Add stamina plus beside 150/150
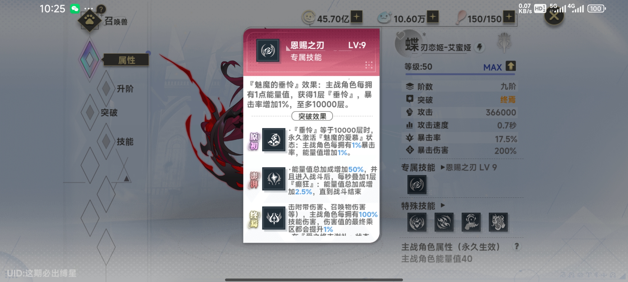This screenshot has width=628, height=282. point(509,17)
